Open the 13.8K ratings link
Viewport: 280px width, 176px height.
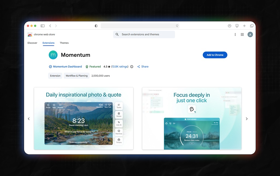(120, 67)
